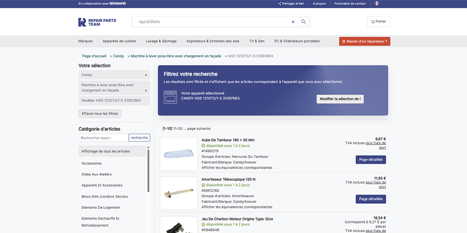The width and height of the screenshot is (467, 233).
Task: Open the Marques menu
Action: point(86,41)
